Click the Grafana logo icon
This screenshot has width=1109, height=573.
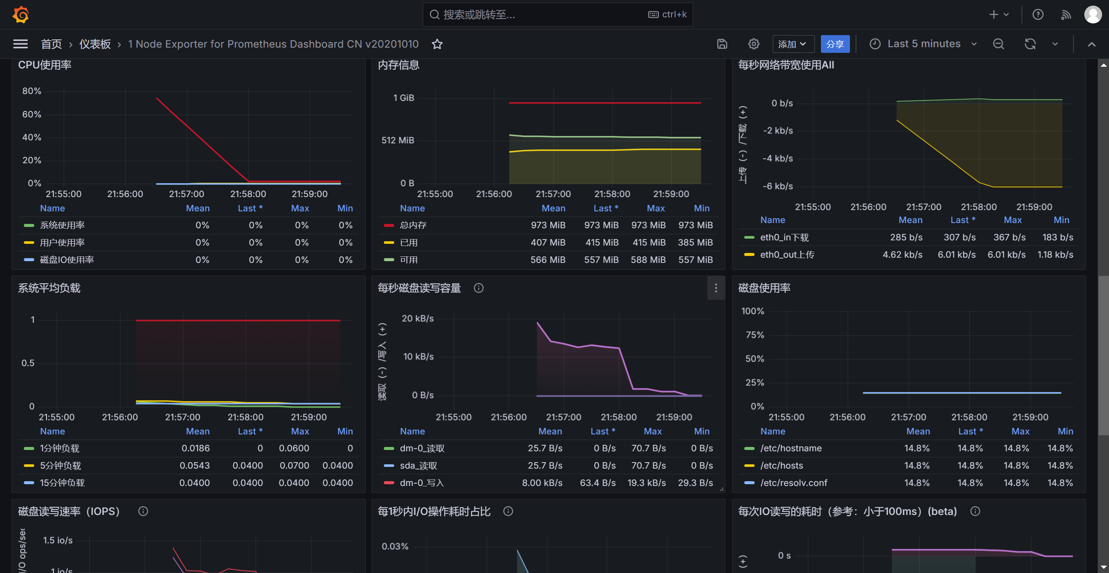20,15
